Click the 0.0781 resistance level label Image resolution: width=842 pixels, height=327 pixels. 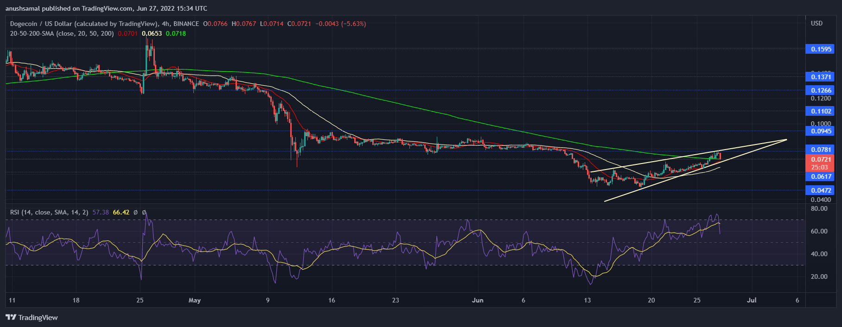[821, 150]
